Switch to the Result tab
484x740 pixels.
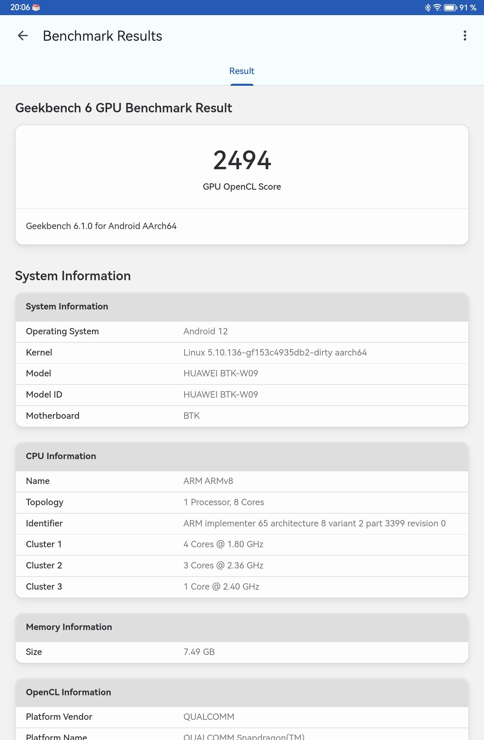(242, 71)
